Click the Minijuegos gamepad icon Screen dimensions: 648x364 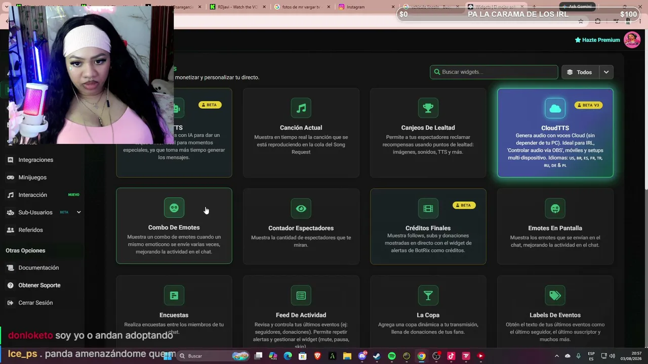tap(10, 177)
